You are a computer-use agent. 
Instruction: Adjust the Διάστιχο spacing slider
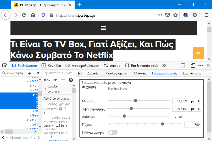pyautogui.click(x=124, y=116)
